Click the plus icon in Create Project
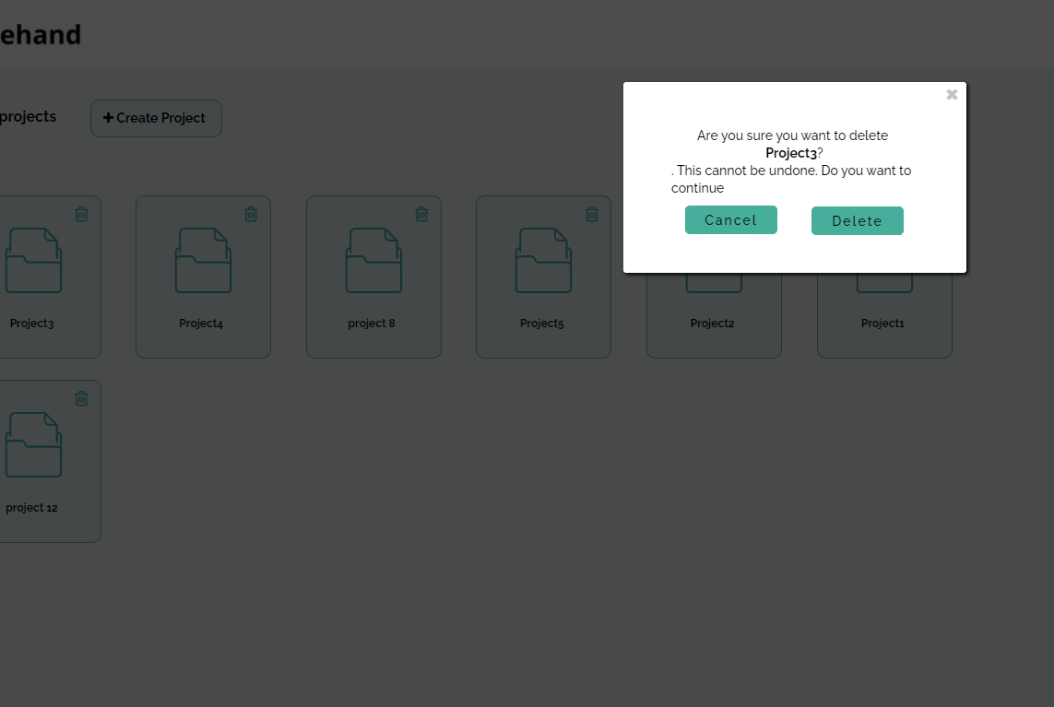The image size is (1054, 707). click(x=108, y=118)
